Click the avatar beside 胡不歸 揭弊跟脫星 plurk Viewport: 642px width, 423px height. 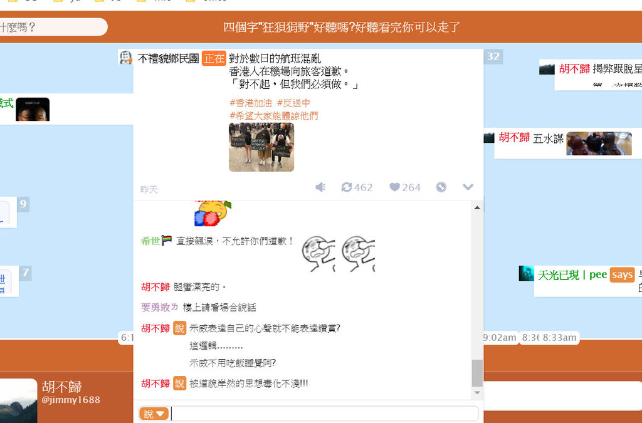(547, 68)
